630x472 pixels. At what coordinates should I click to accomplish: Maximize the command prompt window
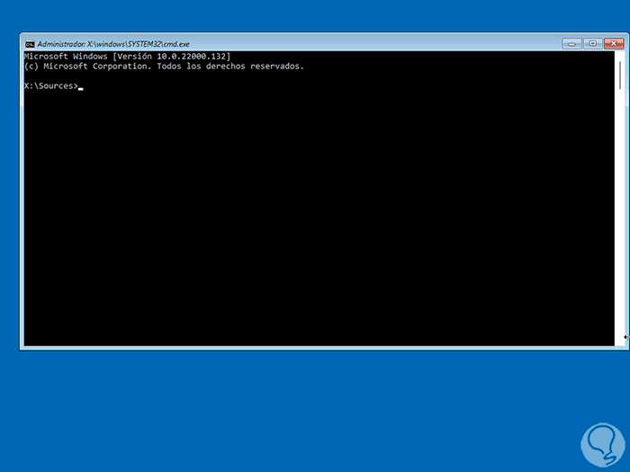click(592, 43)
